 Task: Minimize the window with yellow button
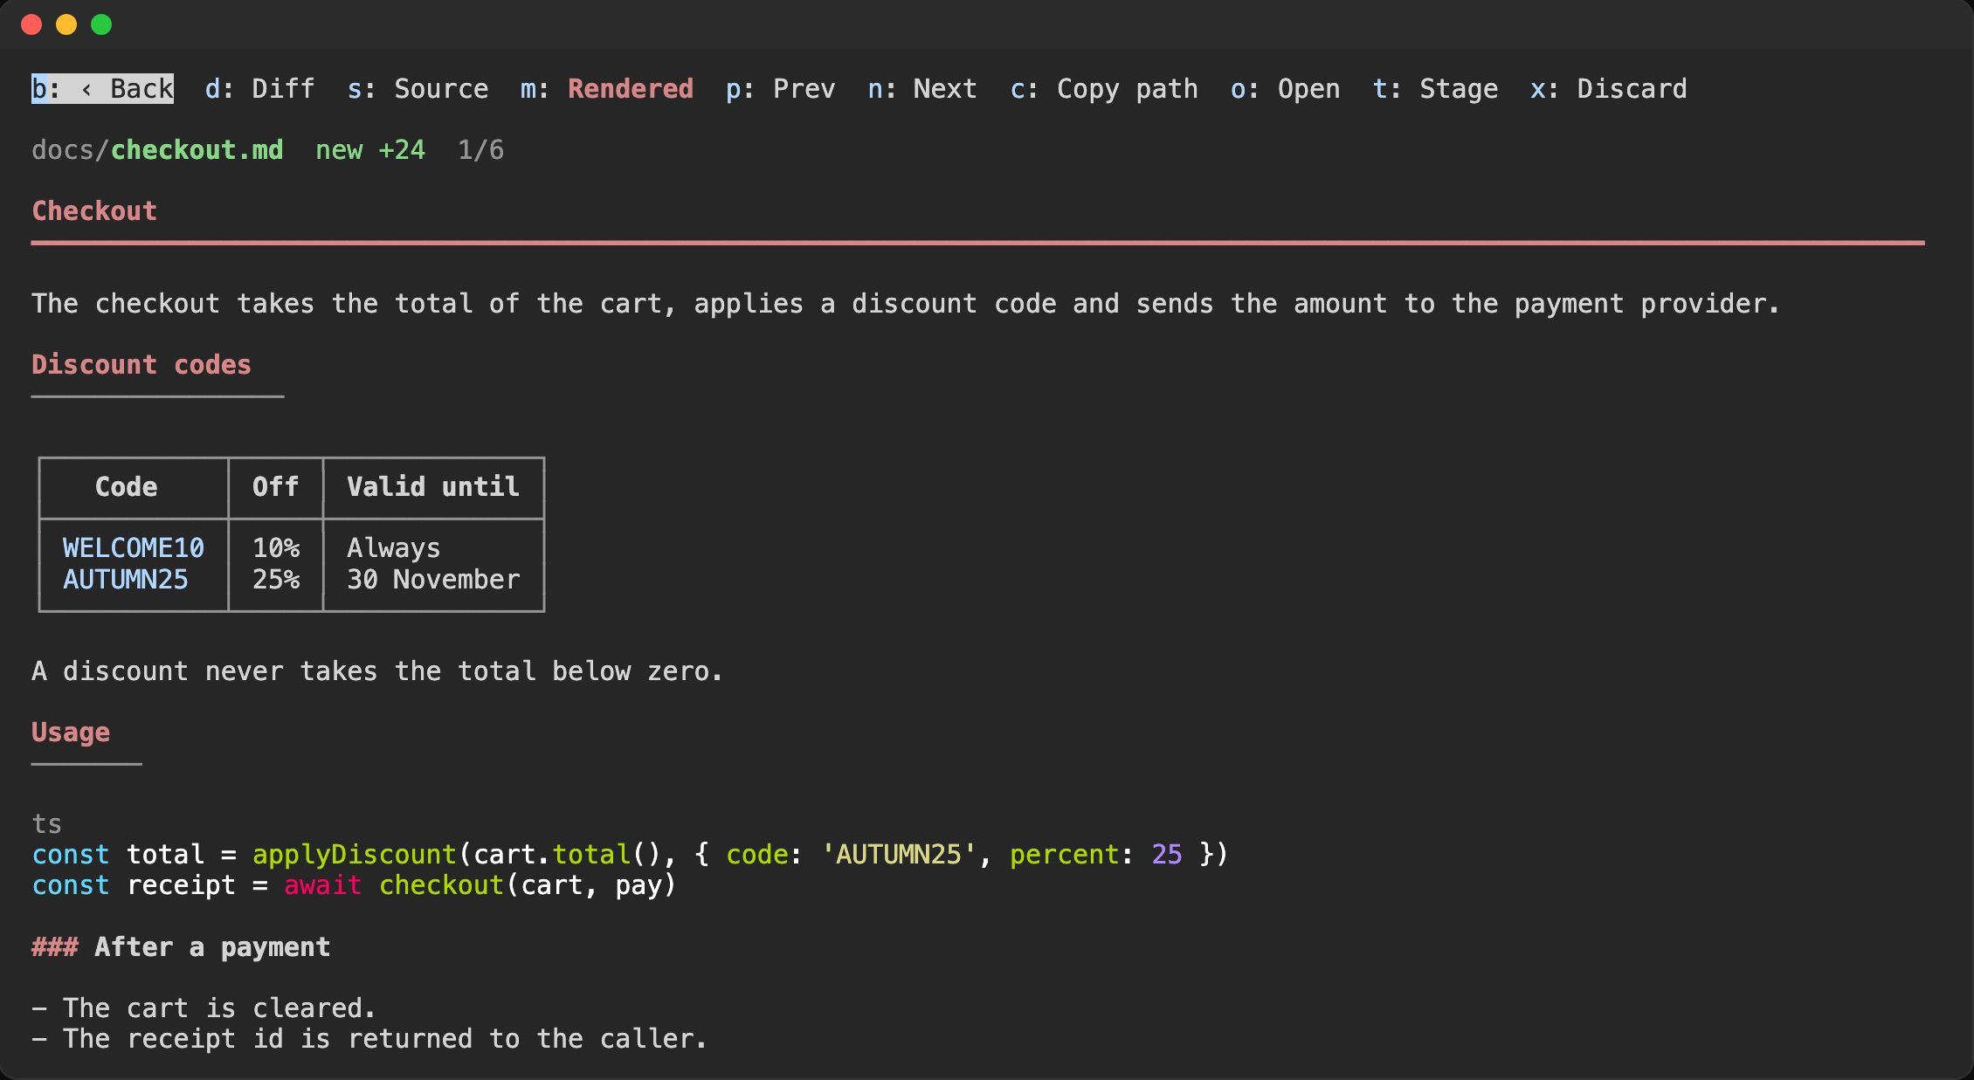click(66, 24)
